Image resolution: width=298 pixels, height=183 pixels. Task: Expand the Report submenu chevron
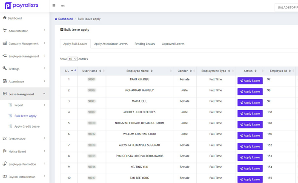45,105
